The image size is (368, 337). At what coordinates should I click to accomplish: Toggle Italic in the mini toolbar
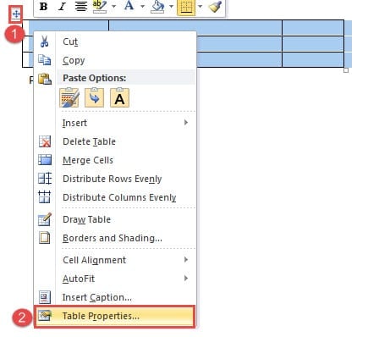pos(62,6)
